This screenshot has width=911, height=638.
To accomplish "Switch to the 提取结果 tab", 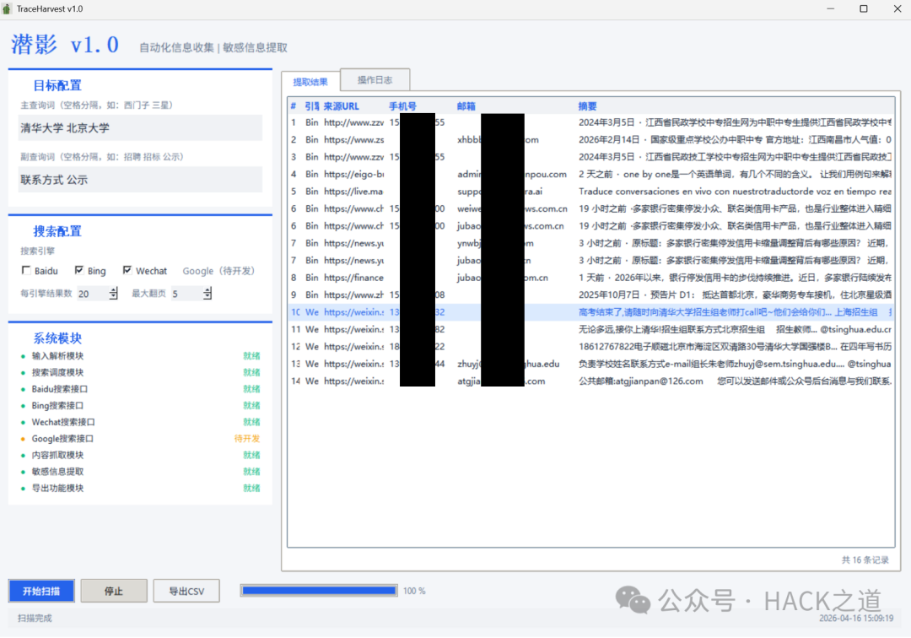I will click(x=310, y=82).
